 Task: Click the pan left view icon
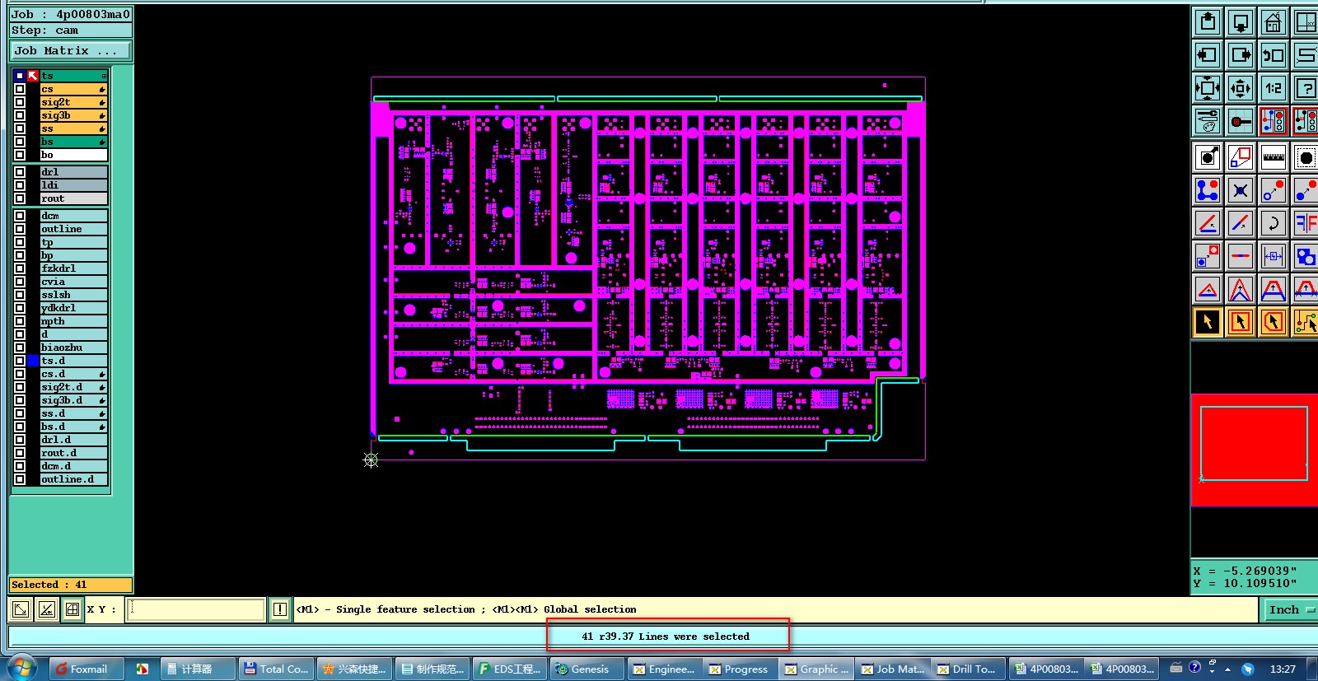click(1208, 55)
